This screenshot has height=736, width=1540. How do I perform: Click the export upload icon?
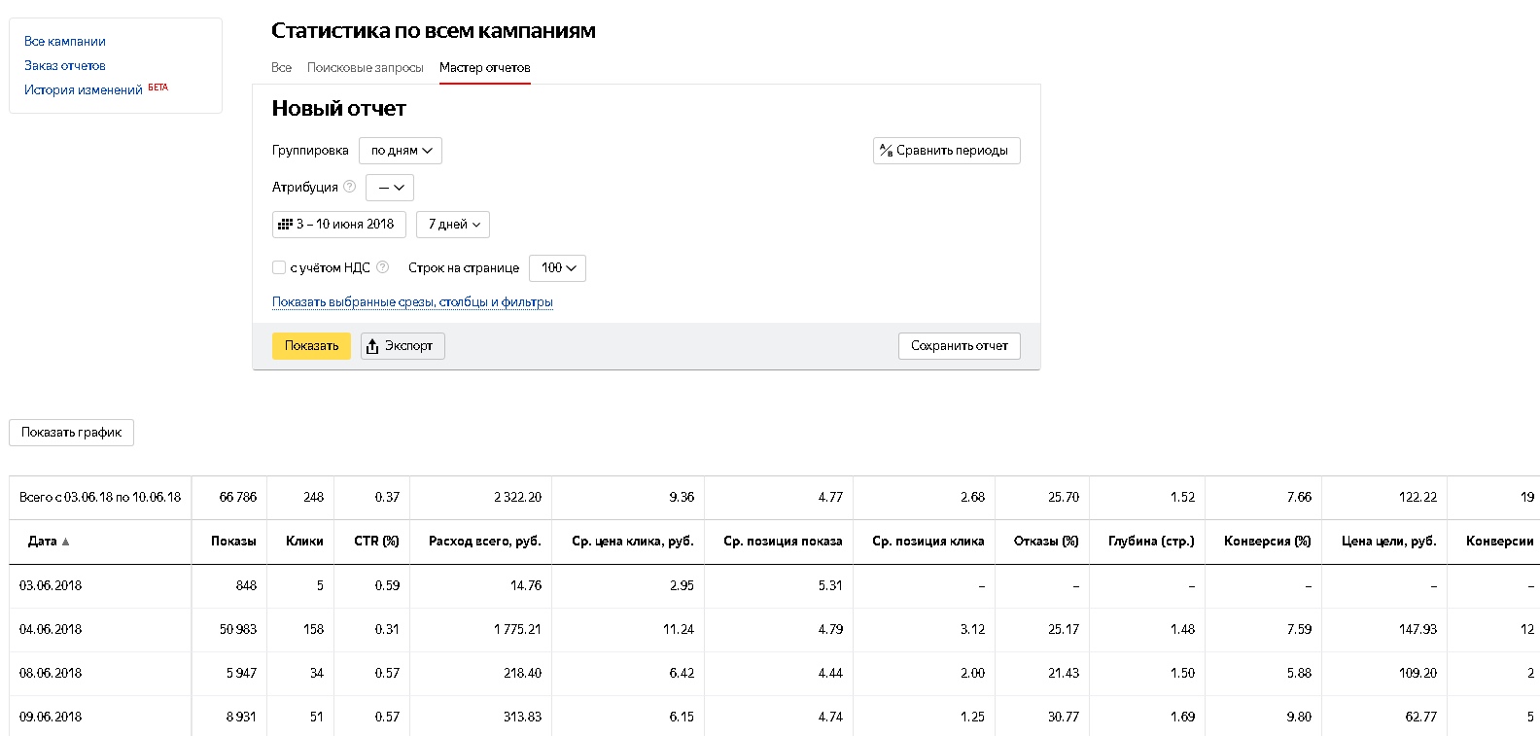pos(372,346)
